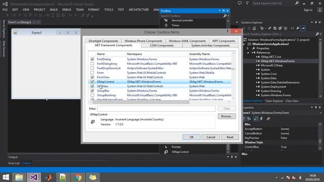Click Sign in link
This screenshot has width=324, height=182.
(x=308, y=10)
